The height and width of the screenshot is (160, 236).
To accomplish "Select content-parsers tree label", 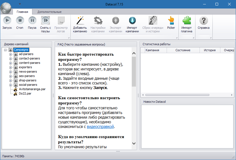I will coord(30,63).
